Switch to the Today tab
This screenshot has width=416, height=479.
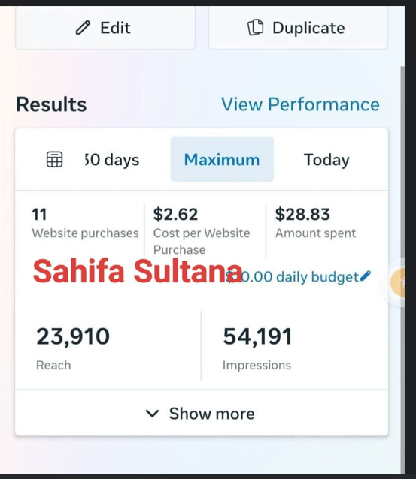click(326, 160)
